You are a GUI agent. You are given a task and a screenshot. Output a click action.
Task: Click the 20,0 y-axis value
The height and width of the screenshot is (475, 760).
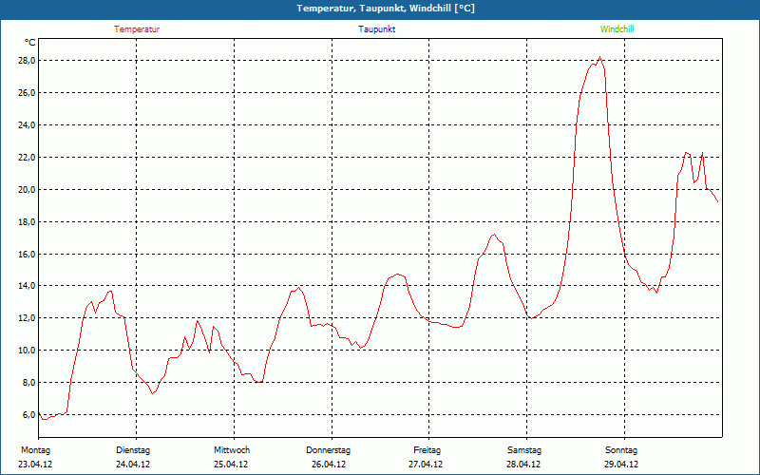point(26,189)
